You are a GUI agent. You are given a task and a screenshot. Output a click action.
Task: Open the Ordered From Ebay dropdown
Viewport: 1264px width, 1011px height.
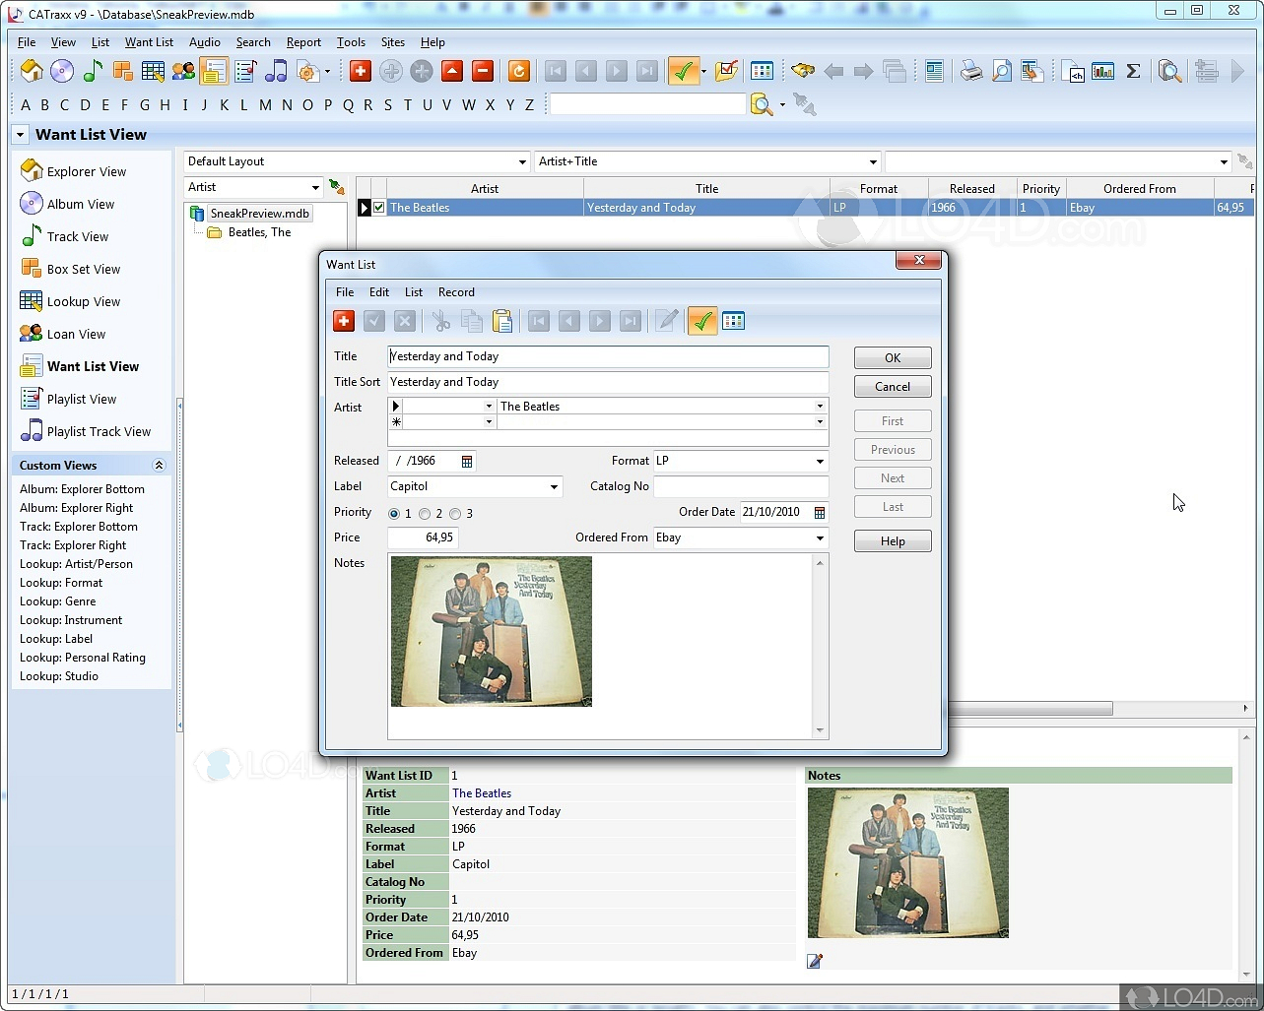[820, 537]
